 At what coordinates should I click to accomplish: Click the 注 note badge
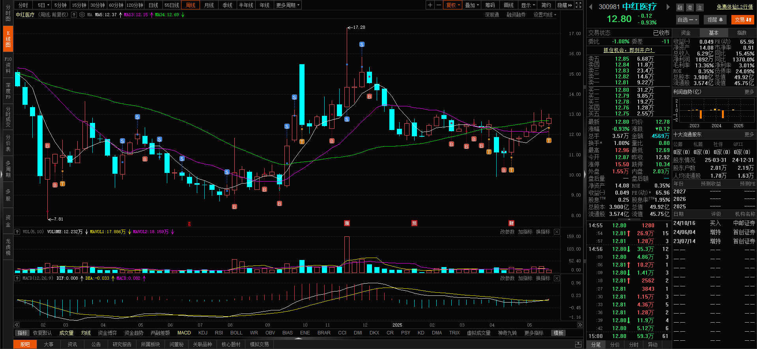699,7
